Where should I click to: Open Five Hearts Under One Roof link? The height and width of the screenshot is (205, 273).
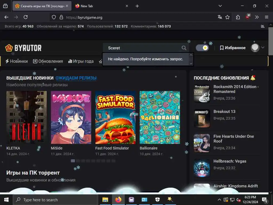click(234, 139)
